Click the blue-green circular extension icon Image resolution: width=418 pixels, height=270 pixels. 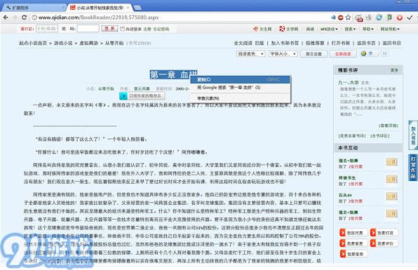click(x=379, y=18)
